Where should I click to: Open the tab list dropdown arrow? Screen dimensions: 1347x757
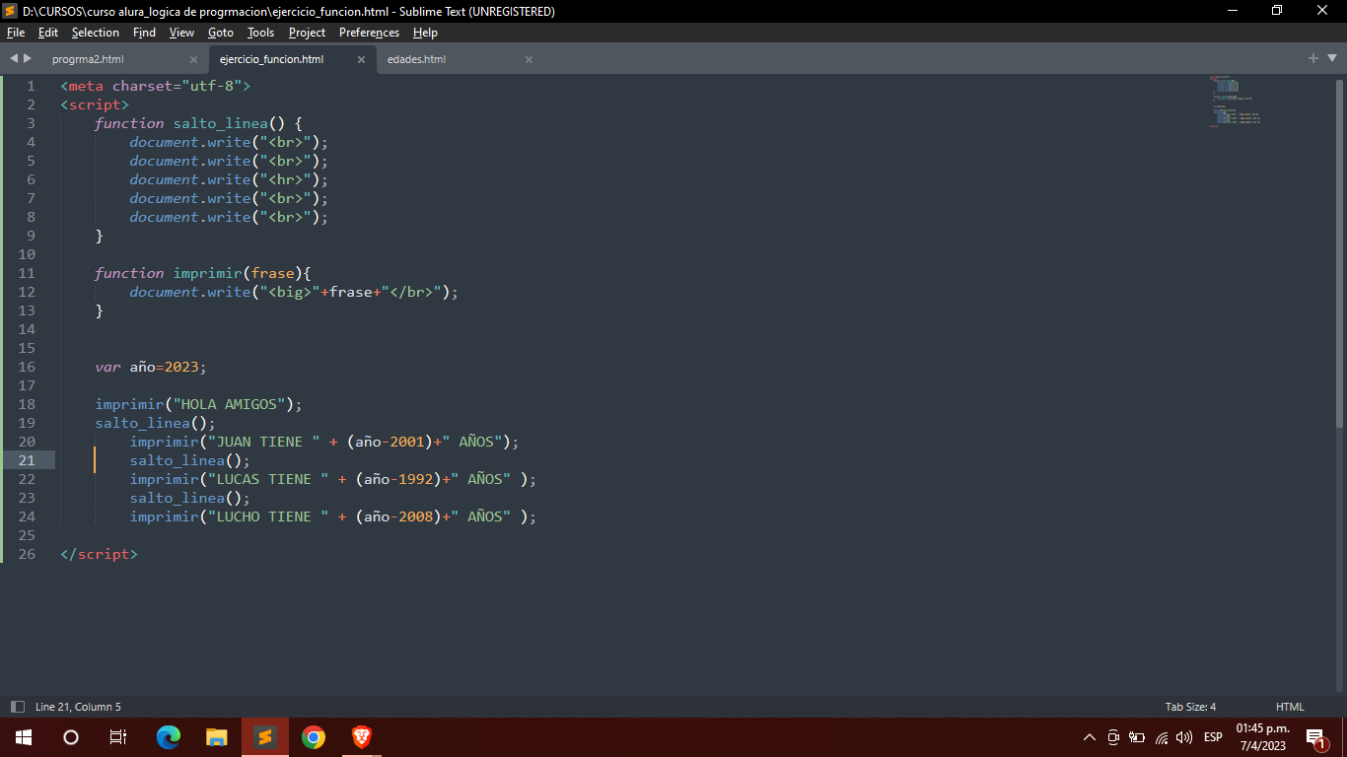pos(1330,59)
